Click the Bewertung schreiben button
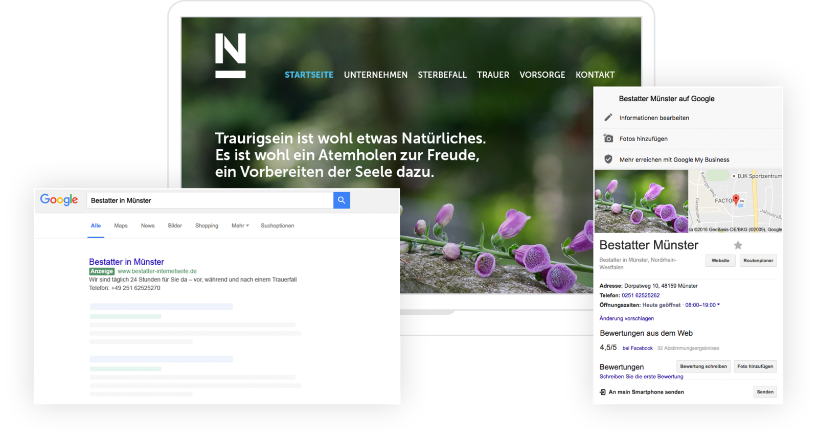818x439 pixels. (x=703, y=366)
